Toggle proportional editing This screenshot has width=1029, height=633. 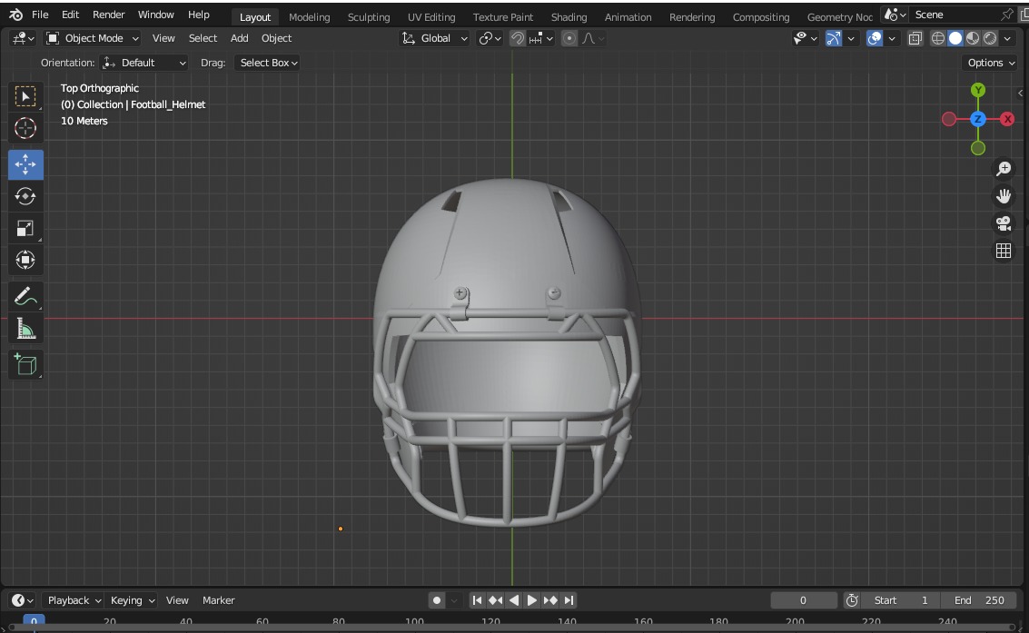click(569, 39)
